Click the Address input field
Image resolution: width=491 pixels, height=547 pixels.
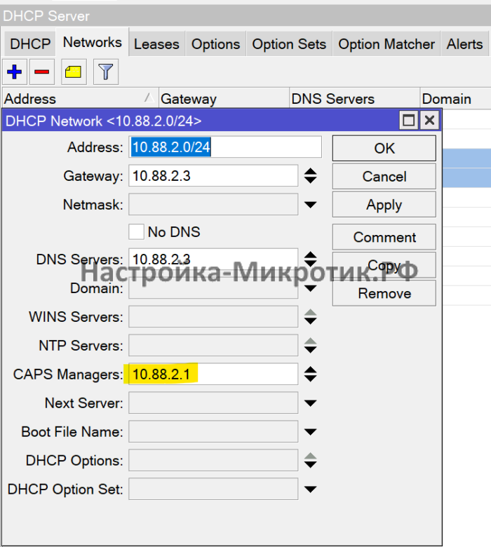coord(225,147)
